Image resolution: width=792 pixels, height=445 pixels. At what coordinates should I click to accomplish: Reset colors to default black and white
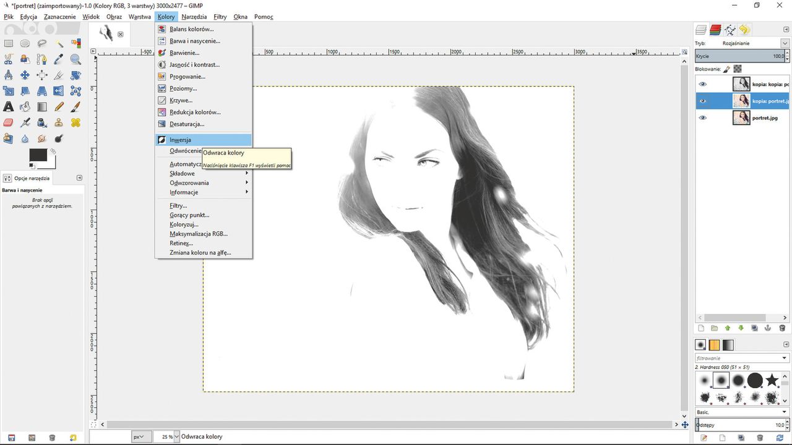point(32,166)
